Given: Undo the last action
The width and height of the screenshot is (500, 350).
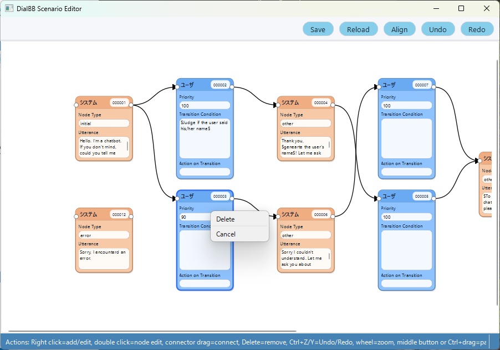Looking at the screenshot, I should coord(437,29).
